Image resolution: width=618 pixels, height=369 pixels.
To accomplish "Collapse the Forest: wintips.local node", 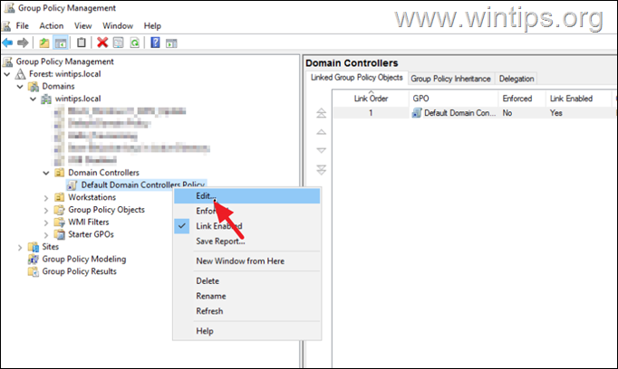I will click(8, 74).
